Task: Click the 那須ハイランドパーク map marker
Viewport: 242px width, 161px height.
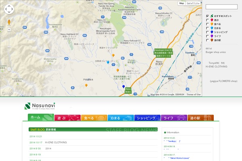Action: (x=84, y=47)
